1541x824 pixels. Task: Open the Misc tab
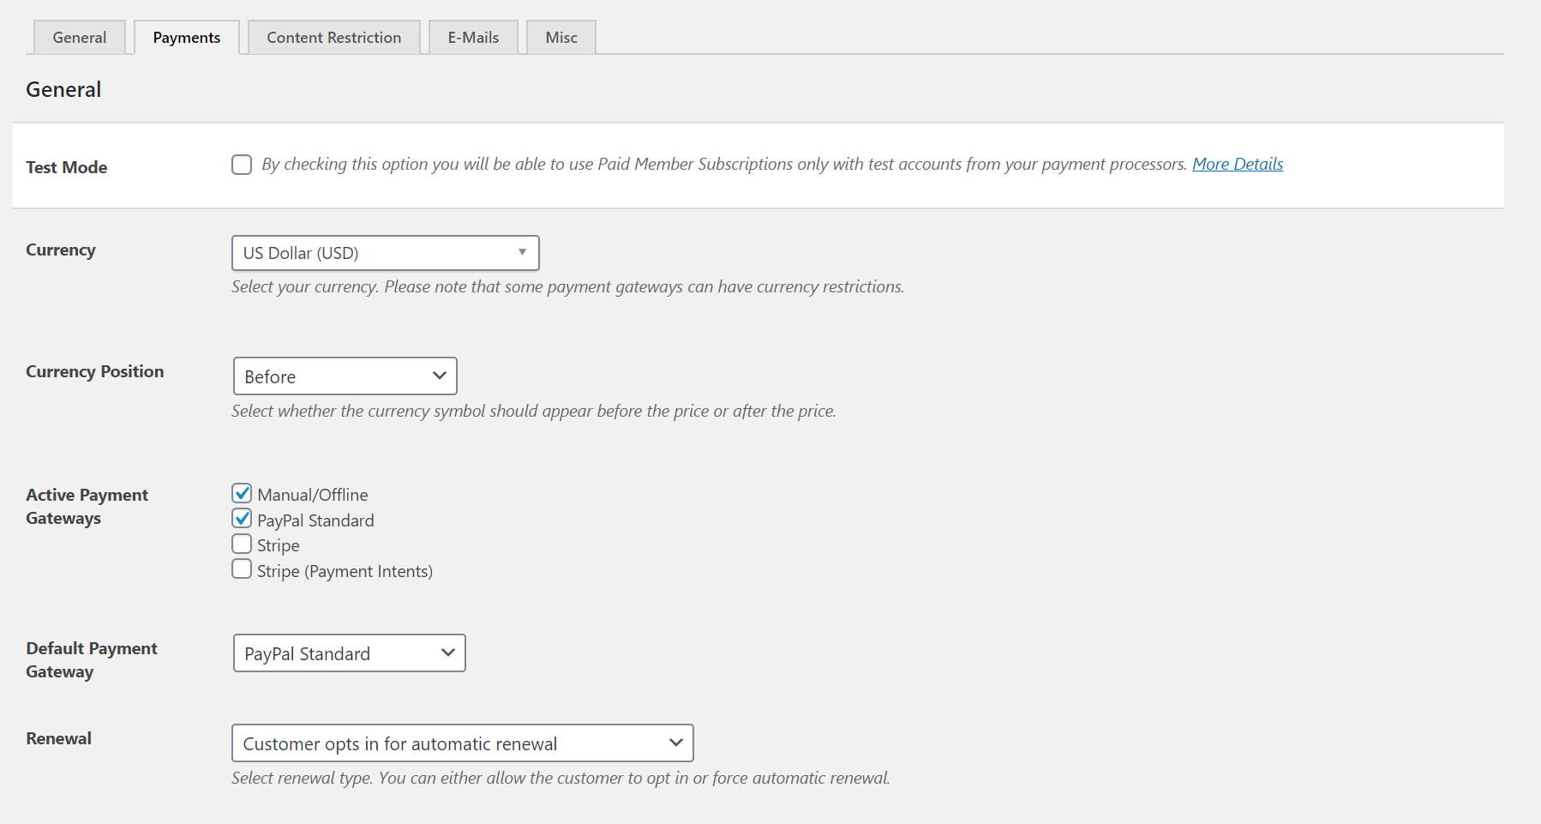[x=561, y=38]
